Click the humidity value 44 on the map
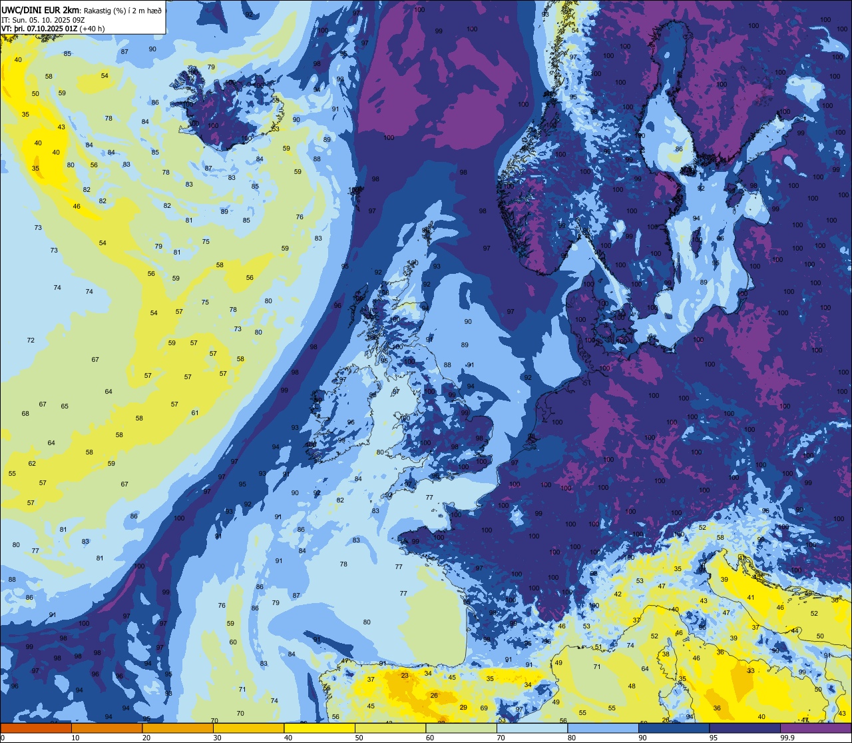Screen dimensions: 852x743 tap(795, 630)
